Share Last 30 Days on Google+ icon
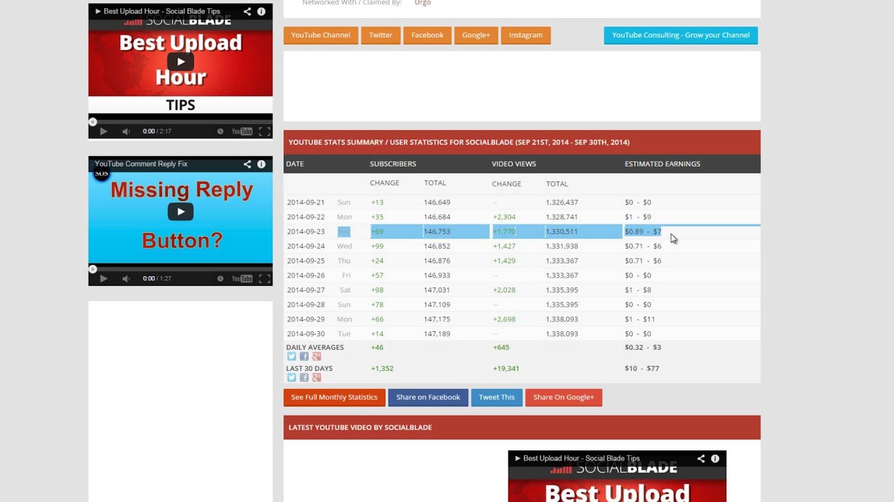The width and height of the screenshot is (894, 502). click(x=316, y=377)
